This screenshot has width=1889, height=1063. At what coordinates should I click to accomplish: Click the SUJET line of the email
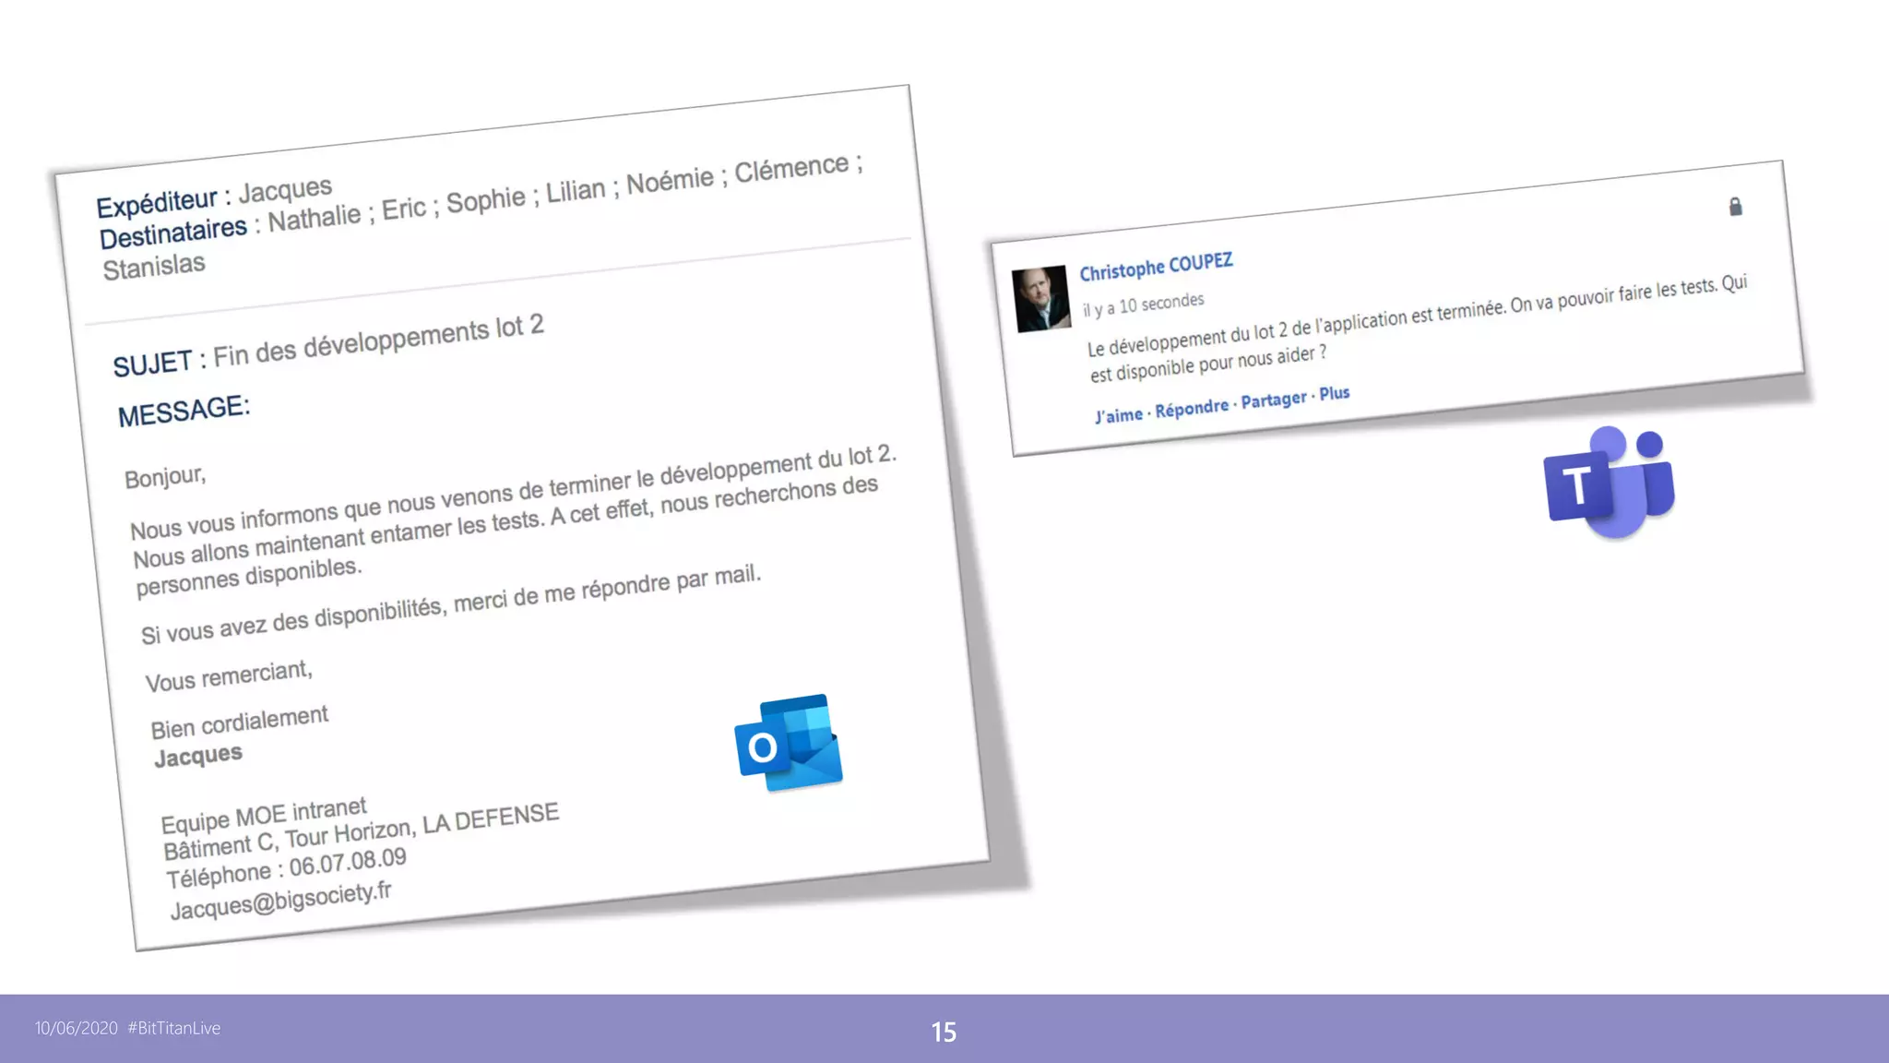(x=328, y=346)
